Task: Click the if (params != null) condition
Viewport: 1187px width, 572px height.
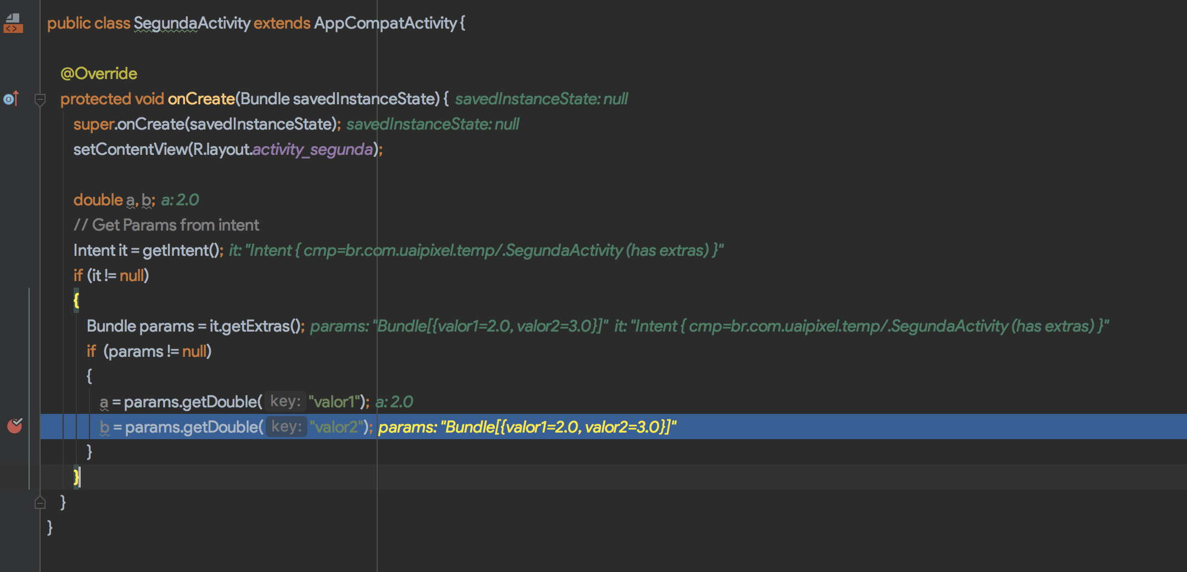Action: click(x=149, y=351)
